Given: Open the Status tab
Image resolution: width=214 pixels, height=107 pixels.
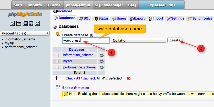Looking at the screenshot, I should point(101,19).
